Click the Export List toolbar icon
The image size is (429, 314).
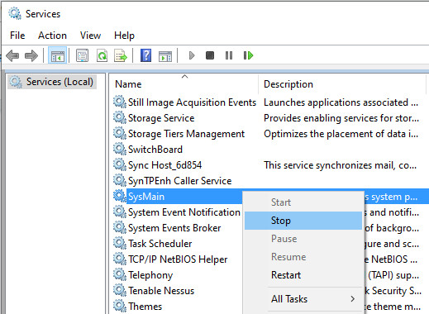click(121, 56)
